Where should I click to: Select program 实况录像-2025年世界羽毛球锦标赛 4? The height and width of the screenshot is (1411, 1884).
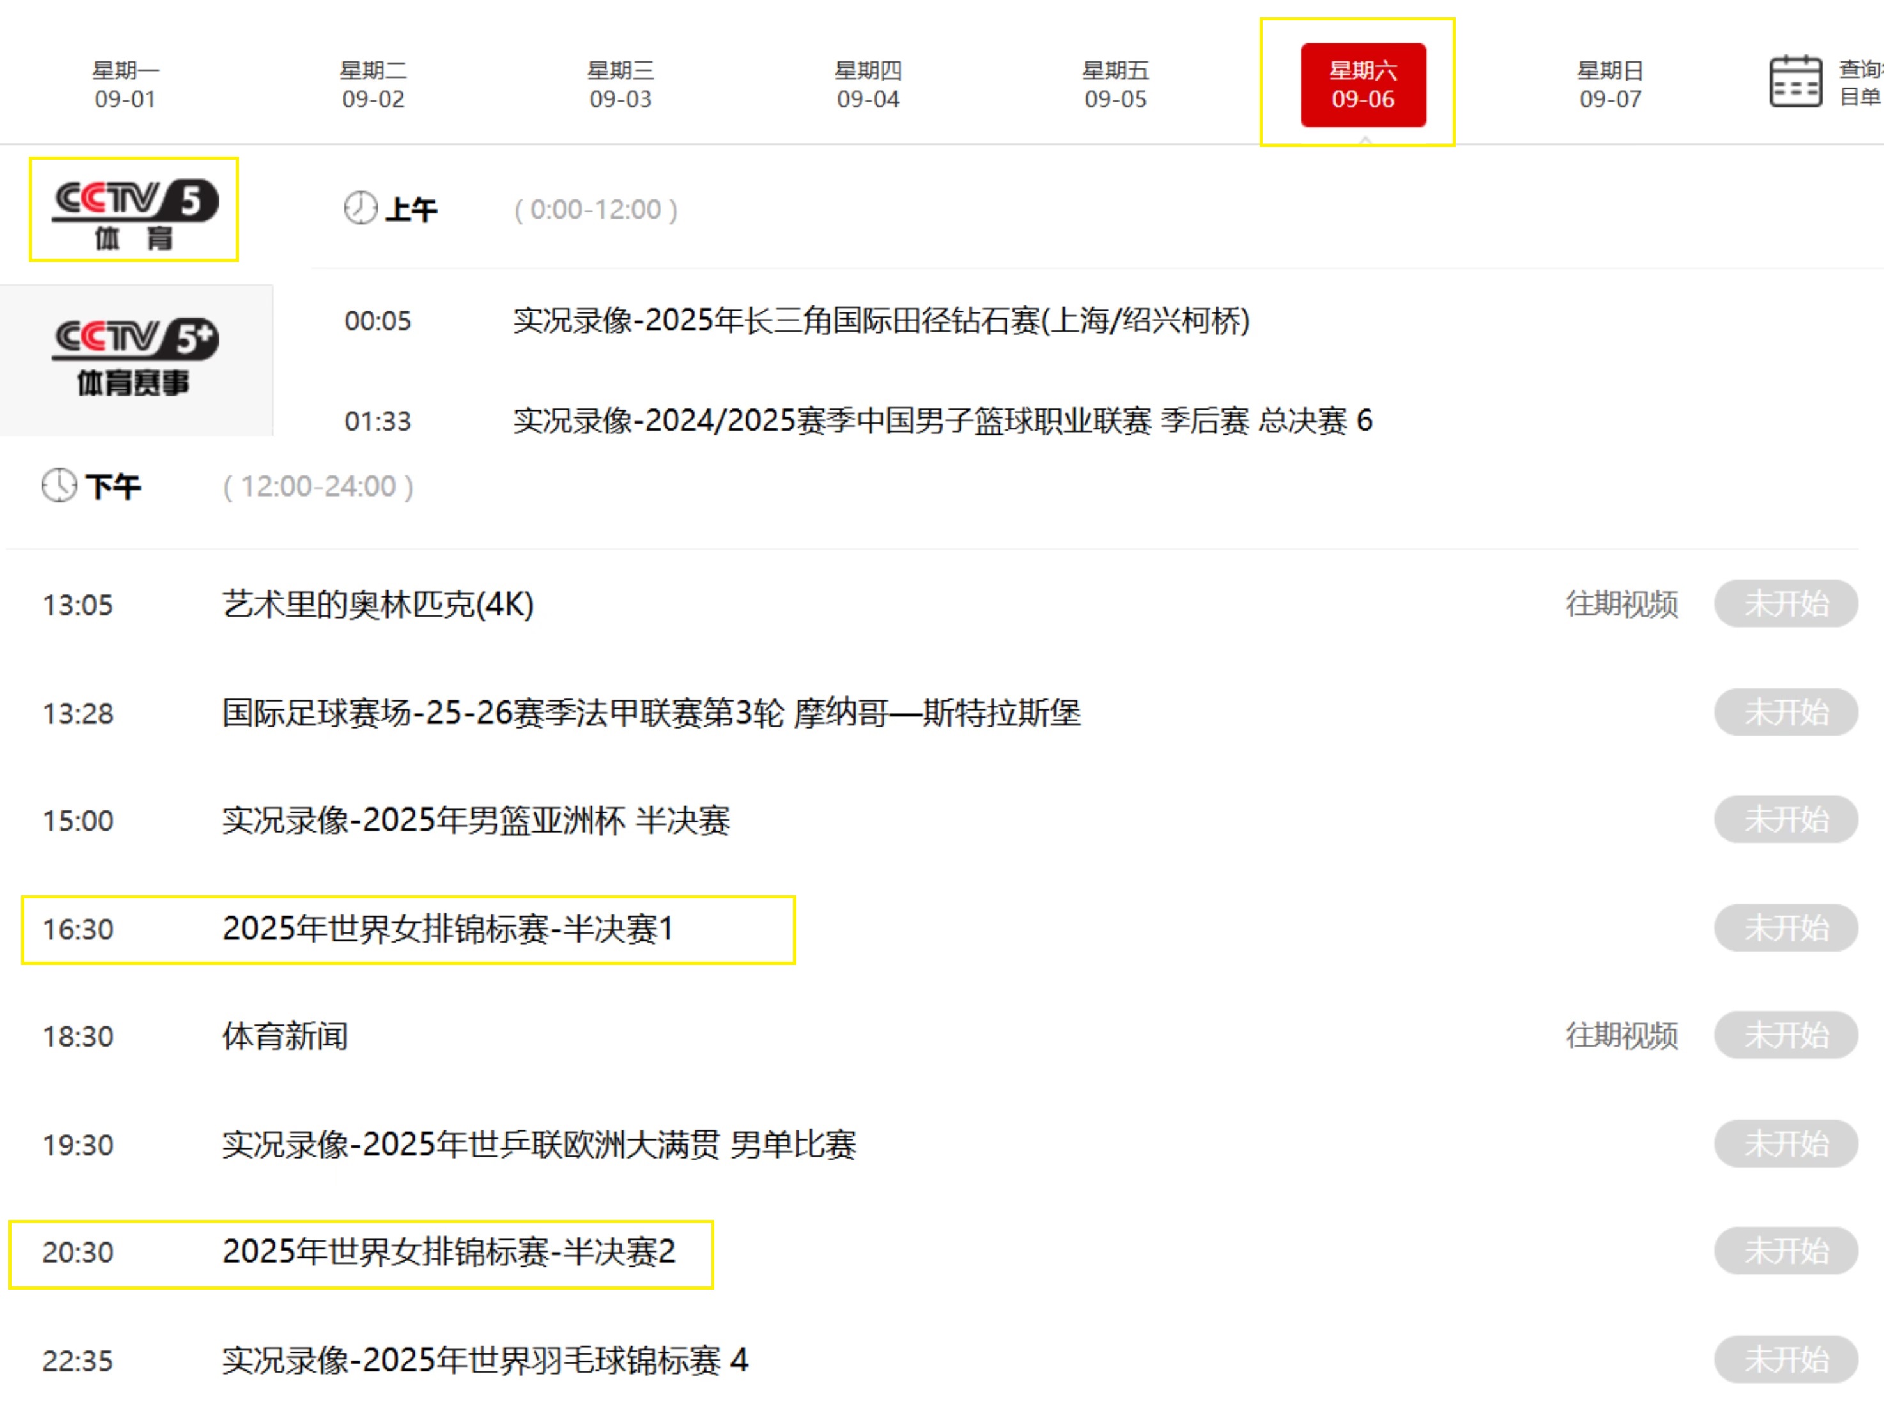click(x=486, y=1360)
